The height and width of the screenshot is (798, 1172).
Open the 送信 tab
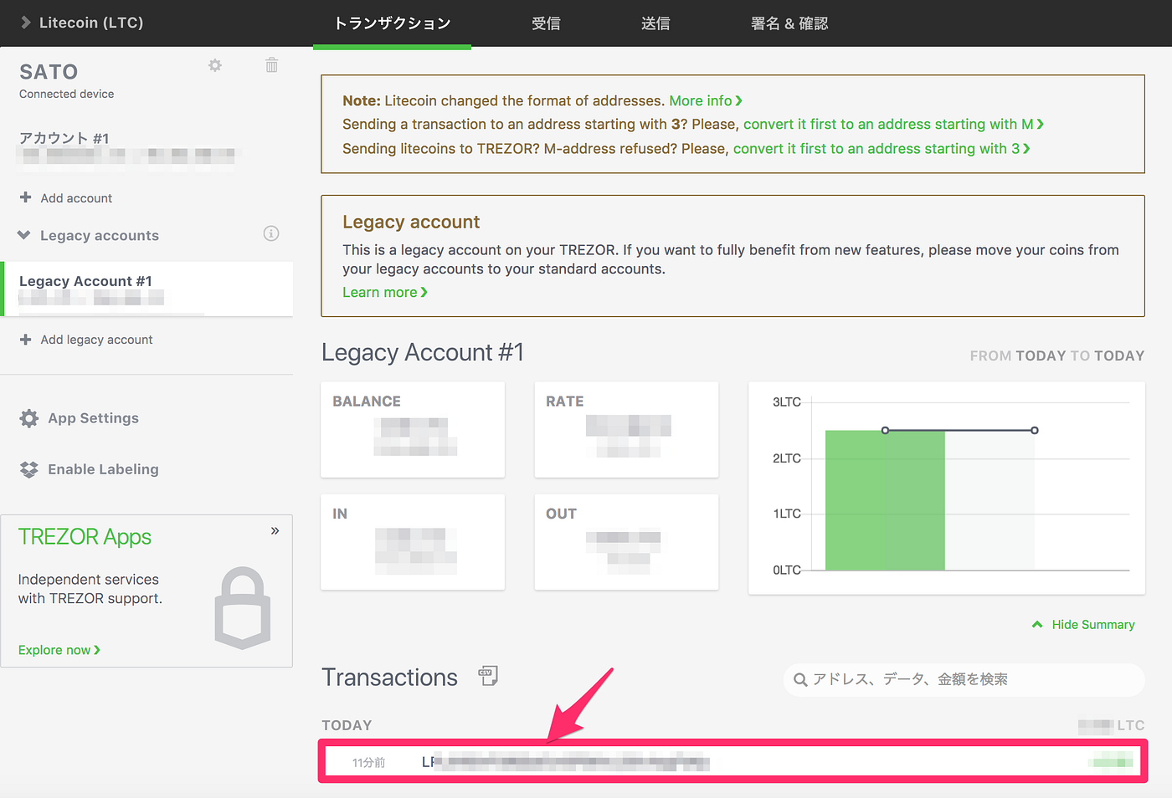[655, 23]
